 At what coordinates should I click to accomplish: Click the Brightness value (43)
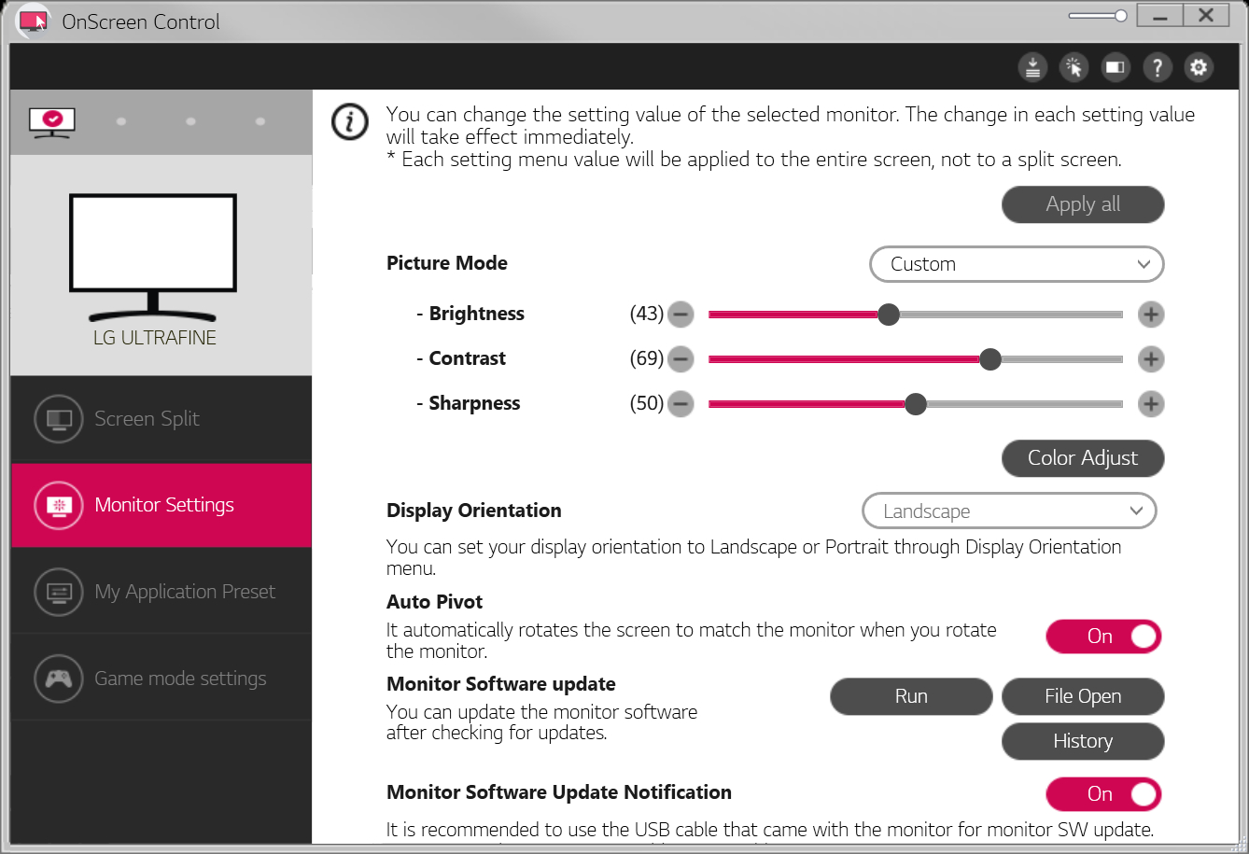point(647,315)
